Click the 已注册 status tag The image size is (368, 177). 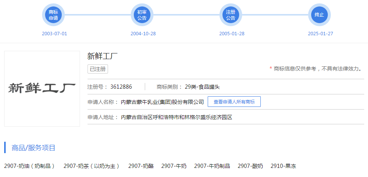(98, 69)
